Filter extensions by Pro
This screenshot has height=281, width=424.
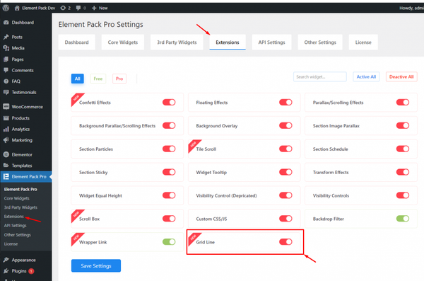pyautogui.click(x=119, y=79)
